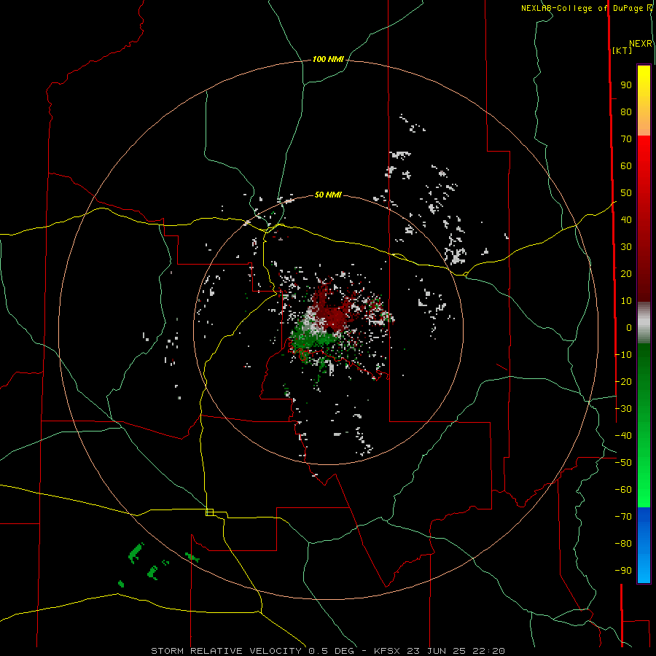This screenshot has width=656, height=656.
Task: Pick the dark blue segment near -70
Action: pyautogui.click(x=644, y=517)
